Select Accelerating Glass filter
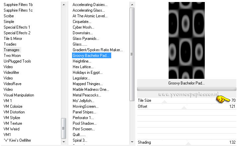This screenshot has height=146, width=237. 89,10
